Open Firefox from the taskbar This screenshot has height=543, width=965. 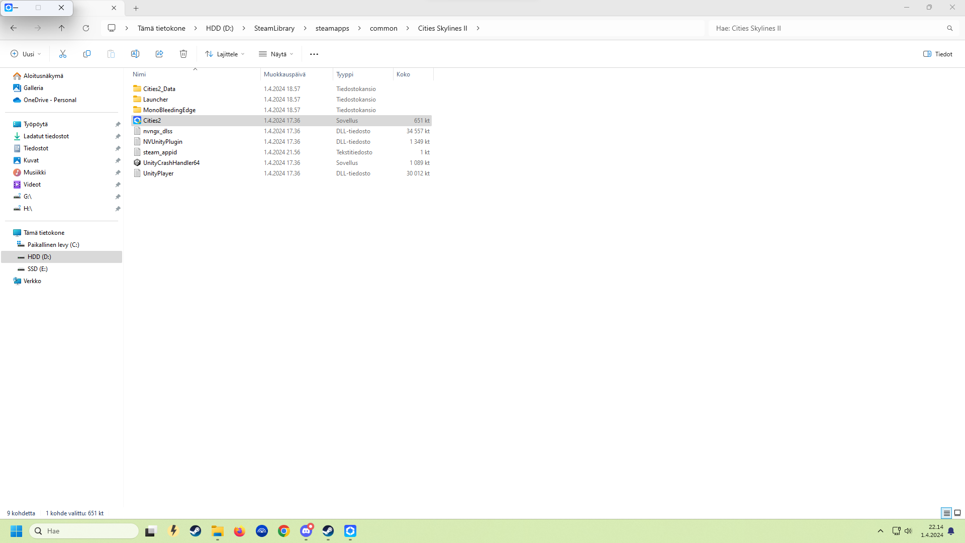click(240, 531)
